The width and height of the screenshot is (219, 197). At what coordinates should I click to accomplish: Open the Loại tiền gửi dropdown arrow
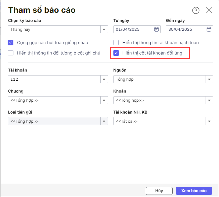pos(104,121)
